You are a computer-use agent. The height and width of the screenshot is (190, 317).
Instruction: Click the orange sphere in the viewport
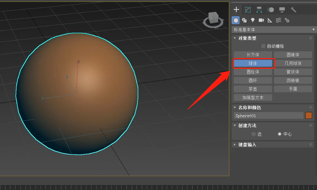[x=77, y=94]
